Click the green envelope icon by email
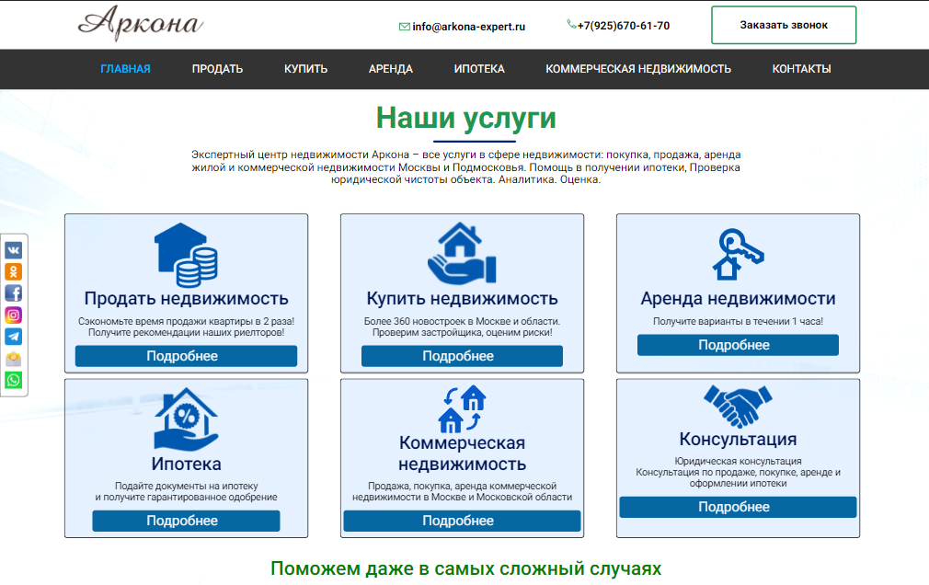Screen dimensions: 929x585 [x=404, y=27]
